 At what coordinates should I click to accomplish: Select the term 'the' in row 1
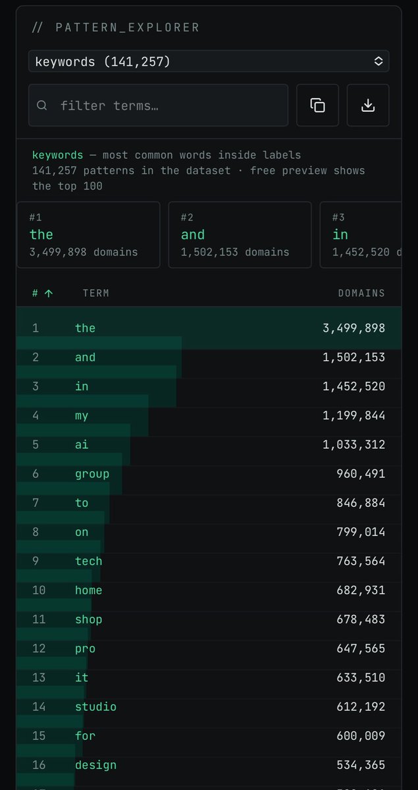[85, 328]
